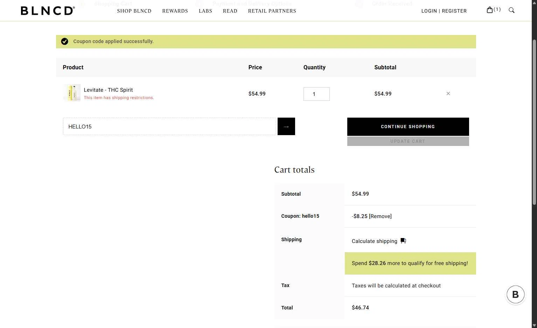Focus the coupon code input field
Screen dimensions: 537x328
[169, 126]
